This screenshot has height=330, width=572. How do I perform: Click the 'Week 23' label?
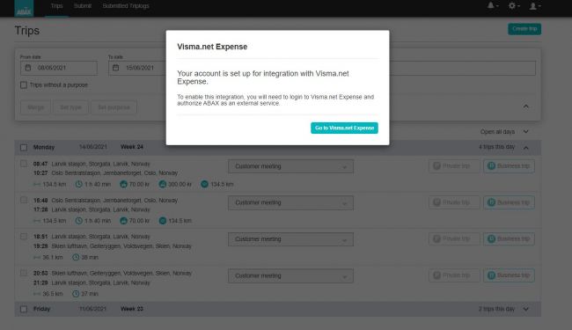132,309
